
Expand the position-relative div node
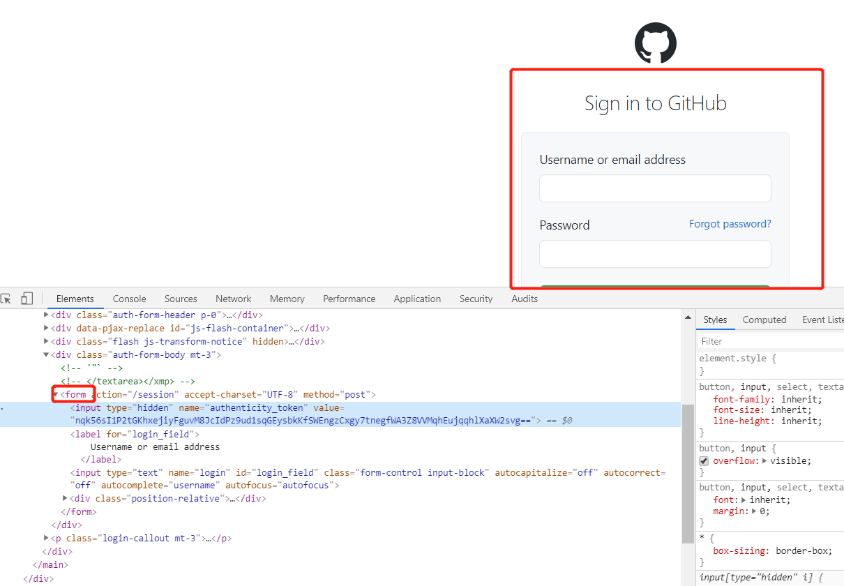pyautogui.click(x=65, y=498)
